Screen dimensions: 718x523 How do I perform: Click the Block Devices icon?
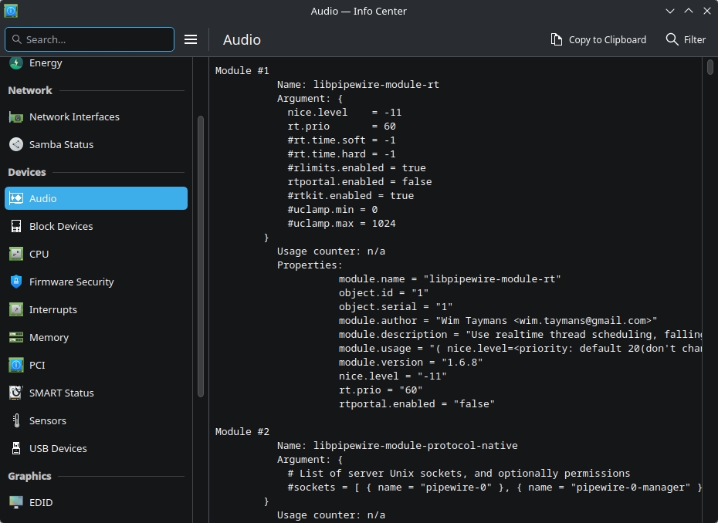(x=16, y=226)
